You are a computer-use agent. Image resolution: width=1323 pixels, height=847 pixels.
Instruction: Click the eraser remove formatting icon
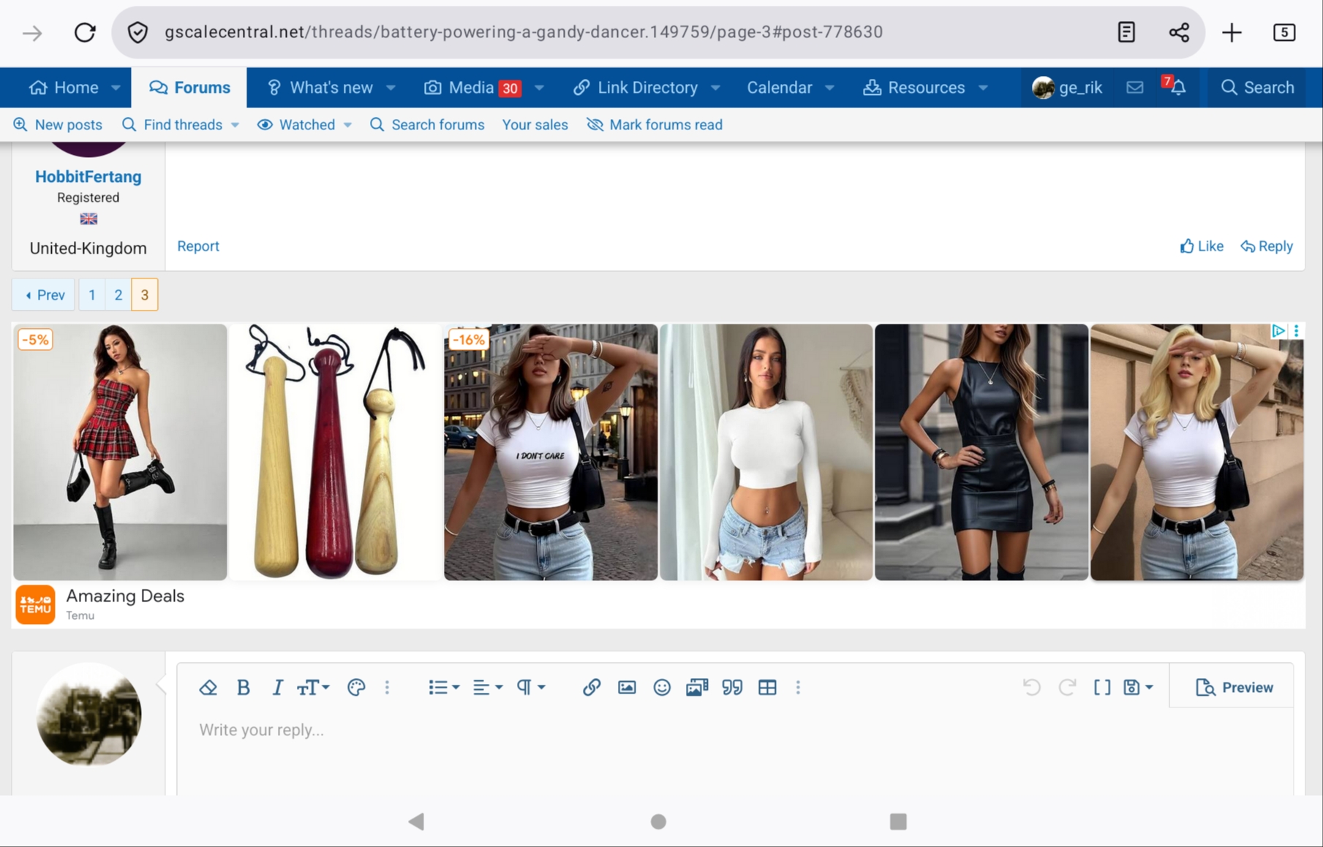(208, 687)
